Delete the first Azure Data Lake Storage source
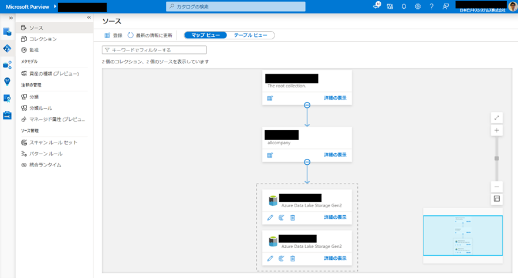518x278 pixels. coord(293,218)
